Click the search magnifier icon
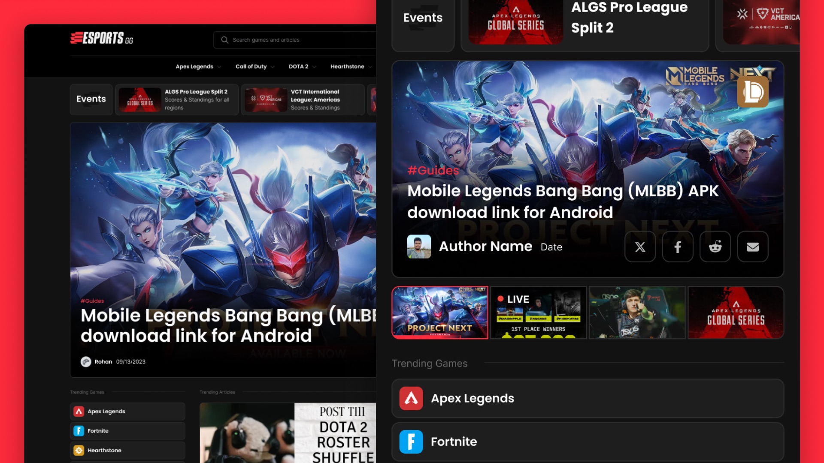Image resolution: width=824 pixels, height=463 pixels. pos(224,40)
